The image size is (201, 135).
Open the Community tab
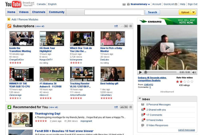coord(57,12)
